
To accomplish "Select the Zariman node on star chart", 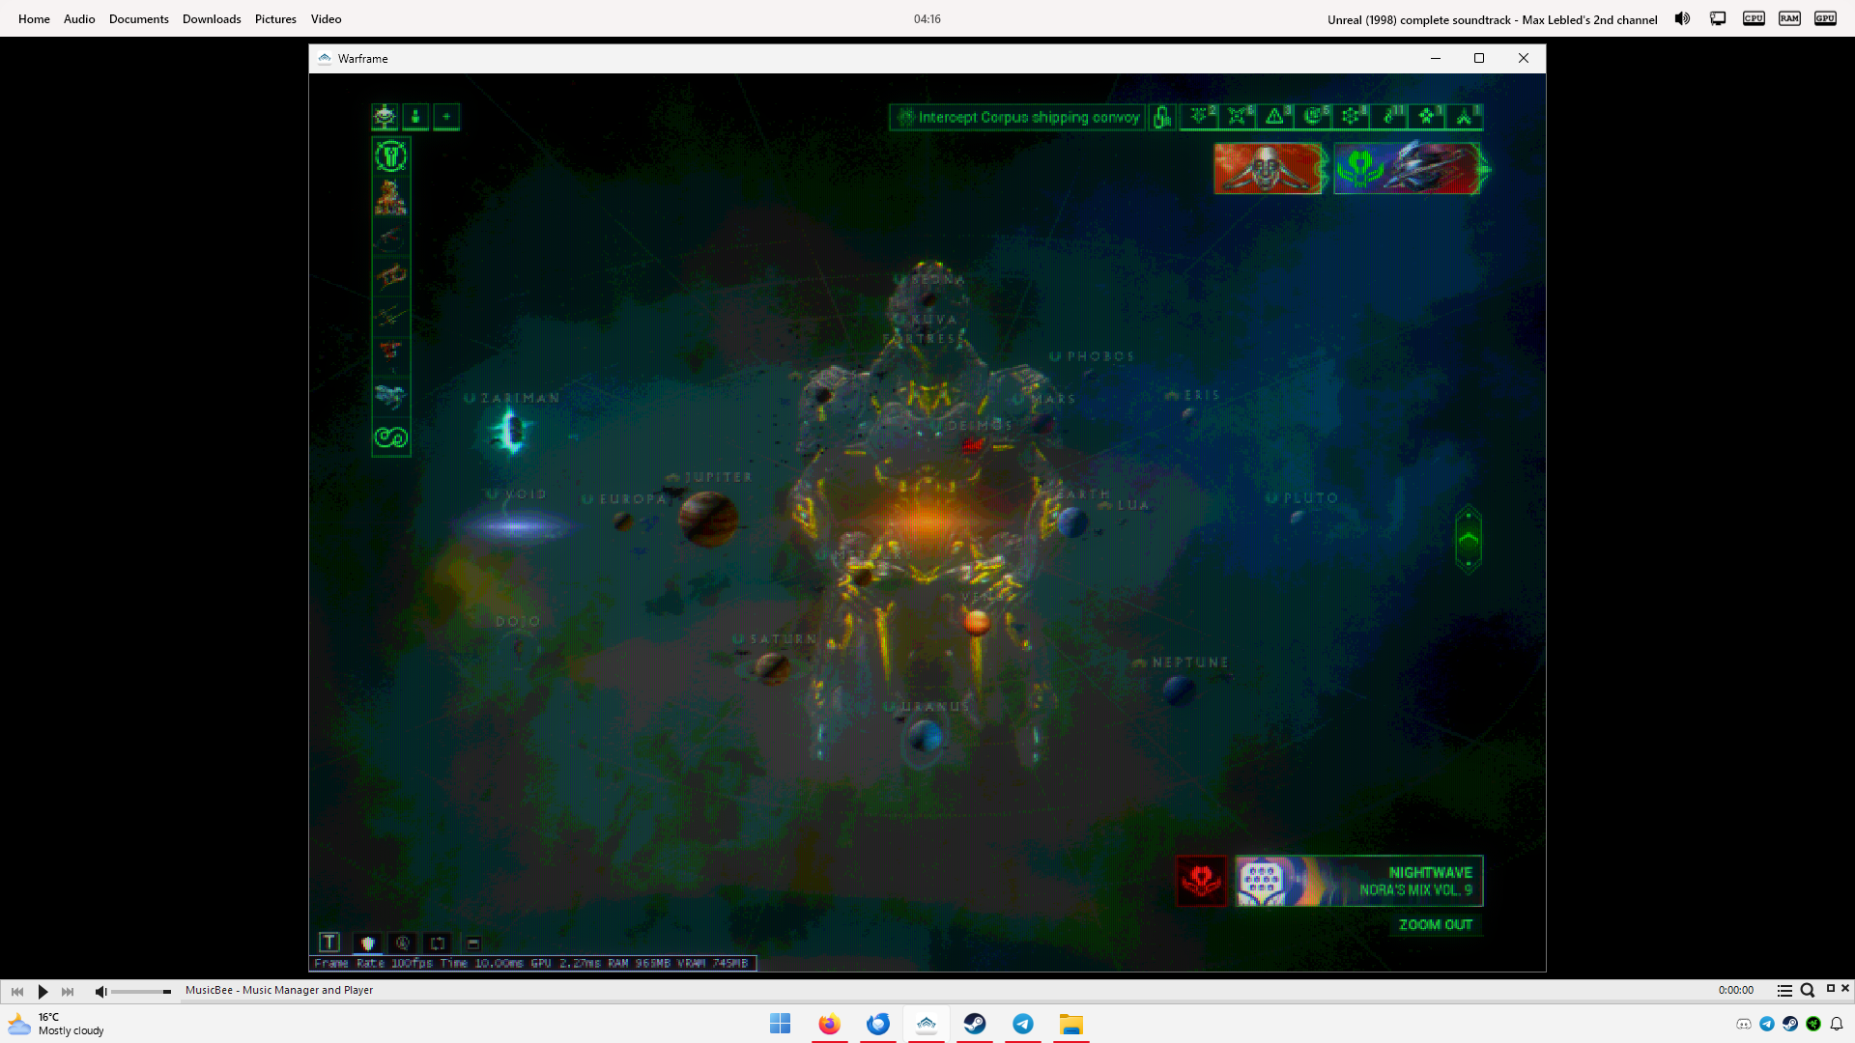I will tap(511, 430).
